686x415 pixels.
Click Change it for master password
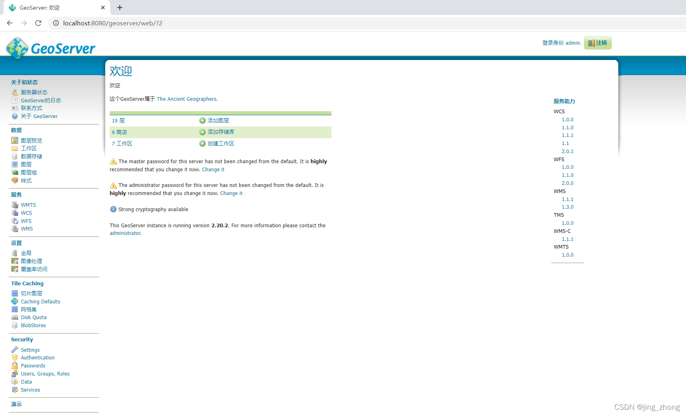213,170
